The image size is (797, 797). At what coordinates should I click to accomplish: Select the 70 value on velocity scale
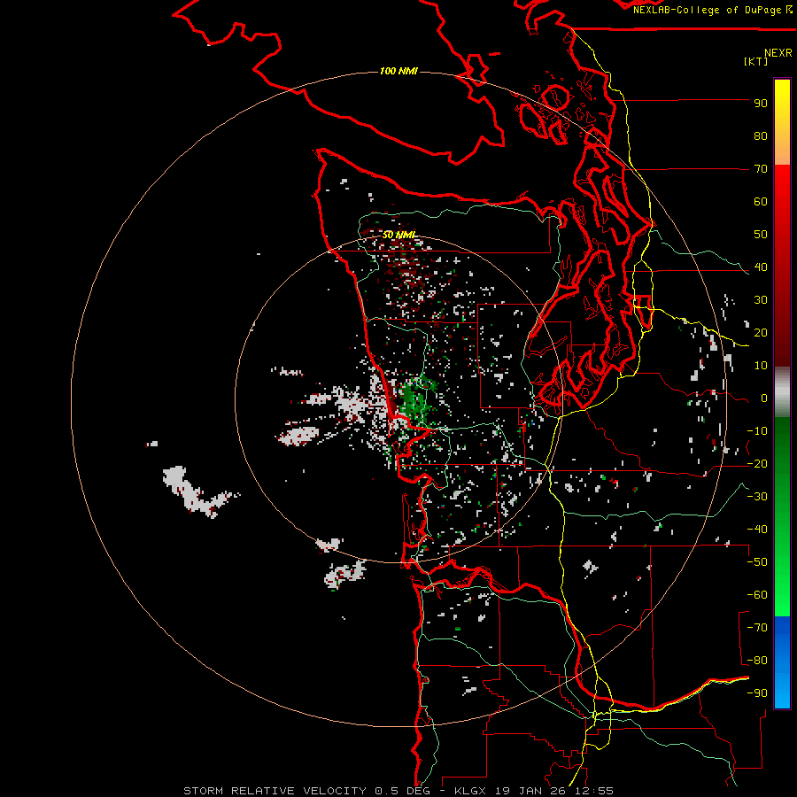[761, 169]
